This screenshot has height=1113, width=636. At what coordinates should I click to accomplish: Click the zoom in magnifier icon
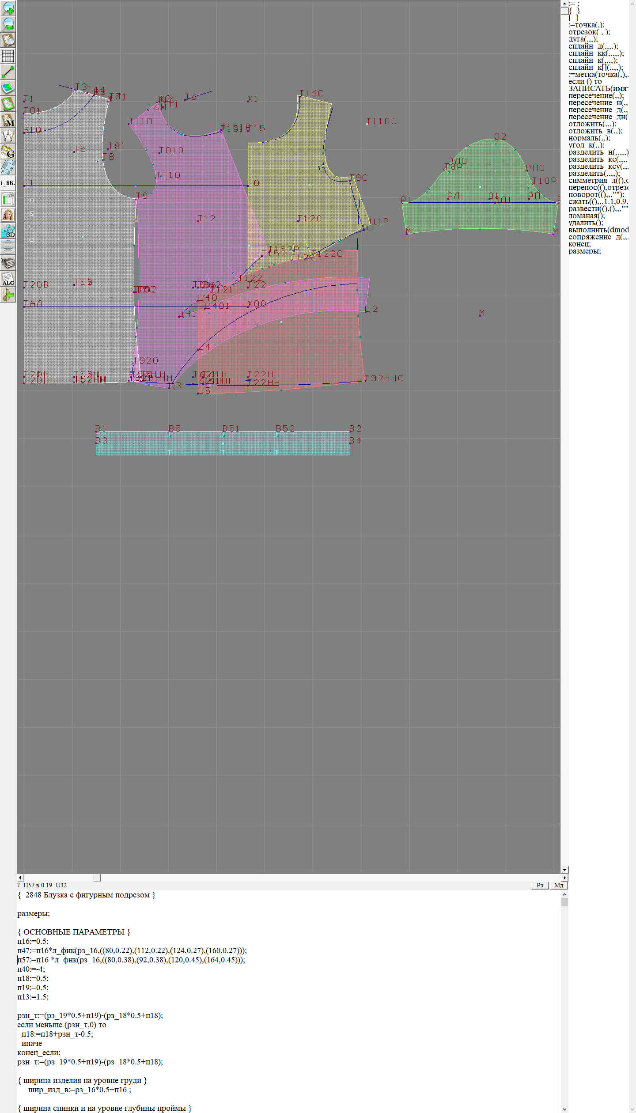tap(8, 8)
